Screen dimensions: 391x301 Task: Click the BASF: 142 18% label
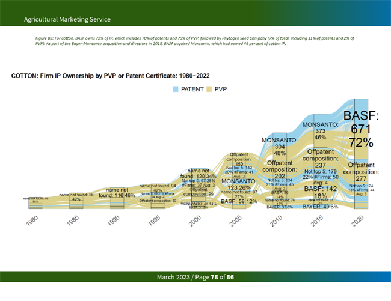[x=319, y=192]
